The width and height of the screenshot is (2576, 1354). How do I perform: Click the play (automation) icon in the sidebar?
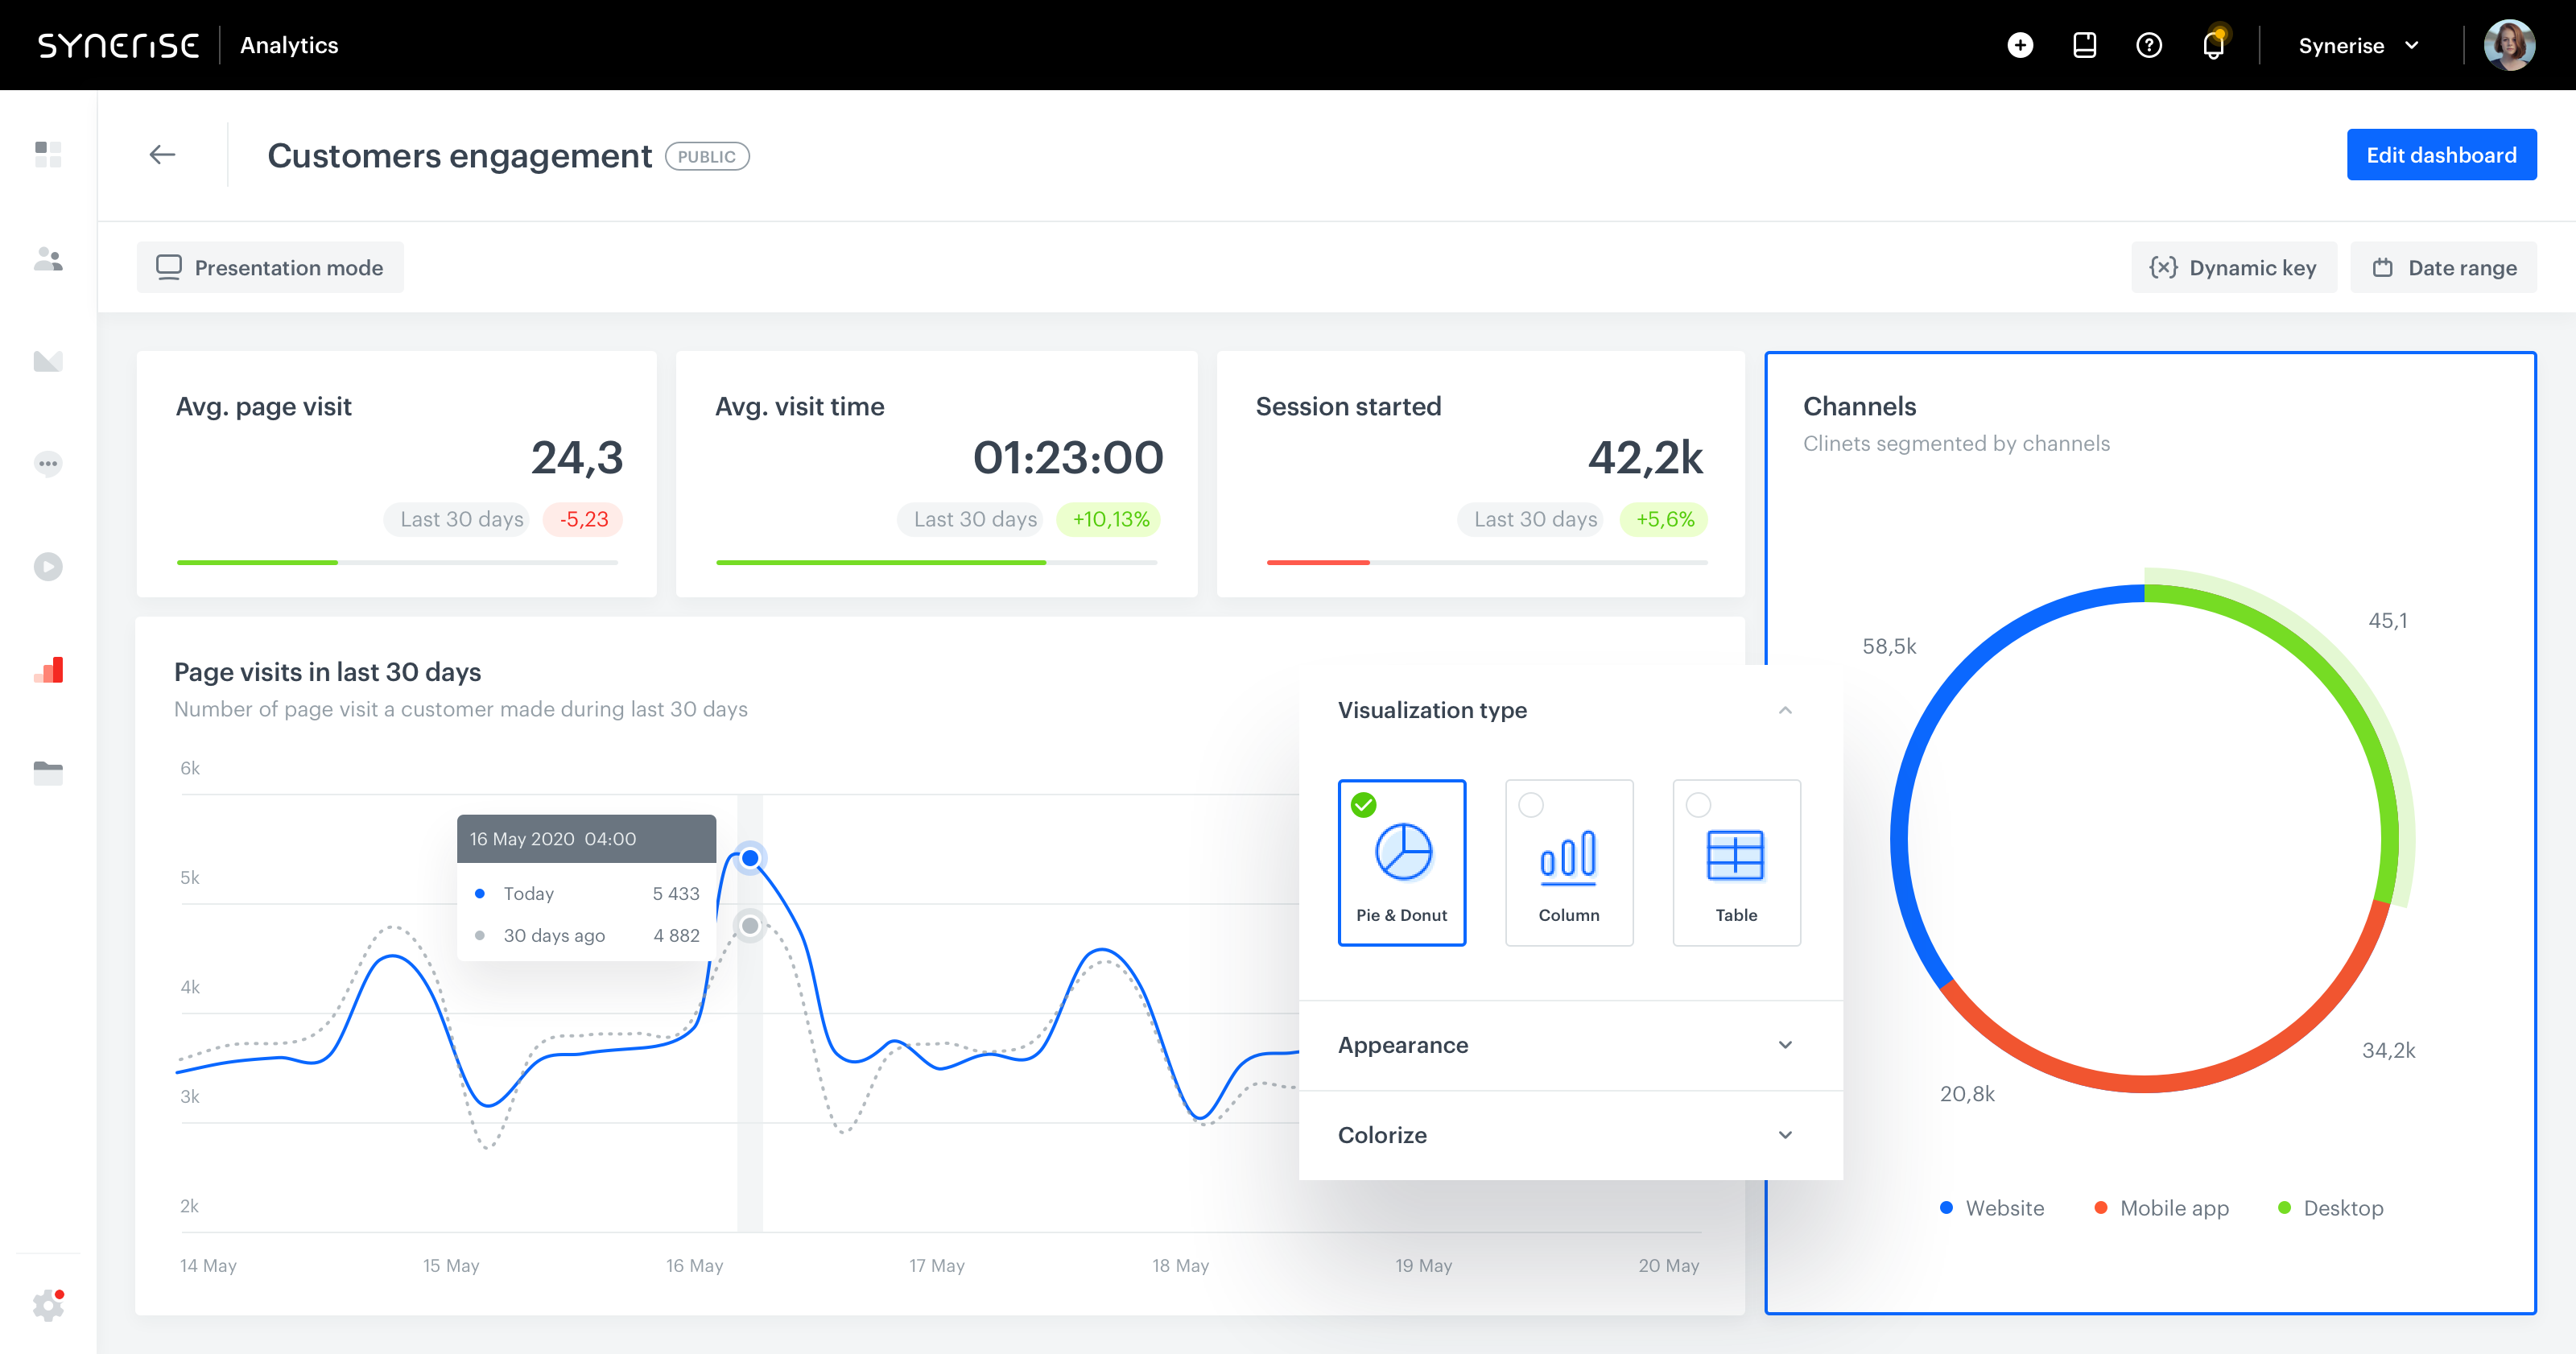48,567
